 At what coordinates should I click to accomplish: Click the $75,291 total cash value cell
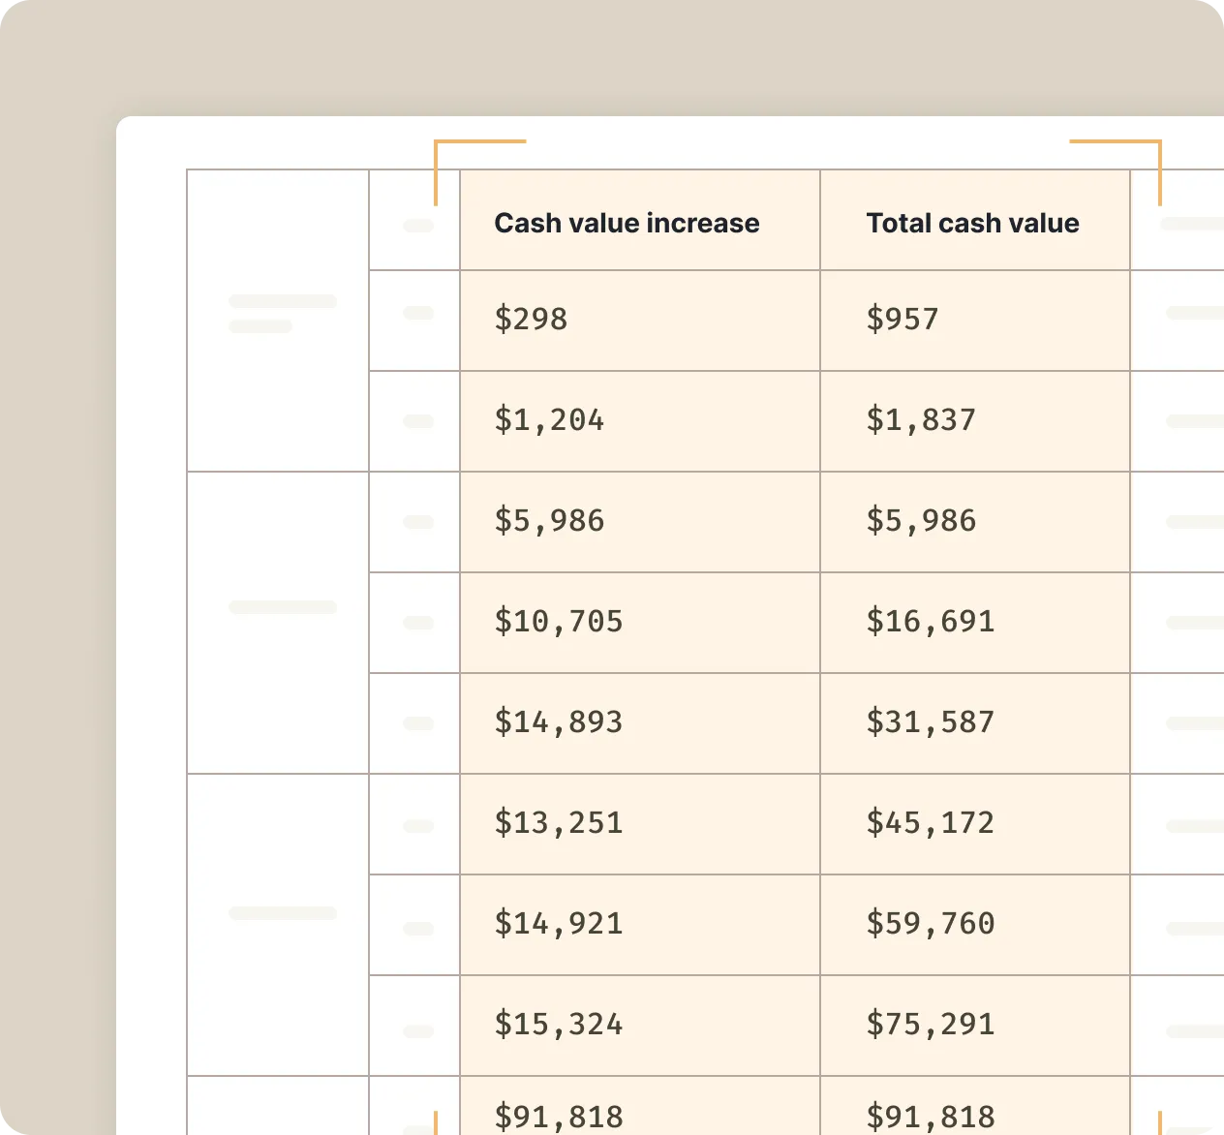pyautogui.click(x=931, y=1024)
